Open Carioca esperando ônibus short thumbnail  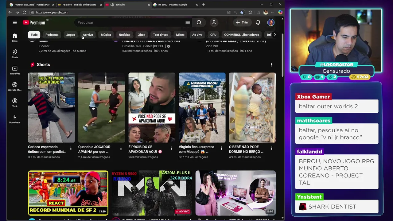click(51, 108)
